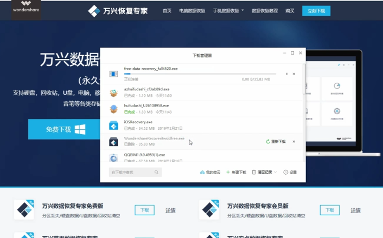This screenshot has height=238, width=383.
Task: Click the free-data-recovery_full4520.exe progress bar
Action: (x=200, y=74)
